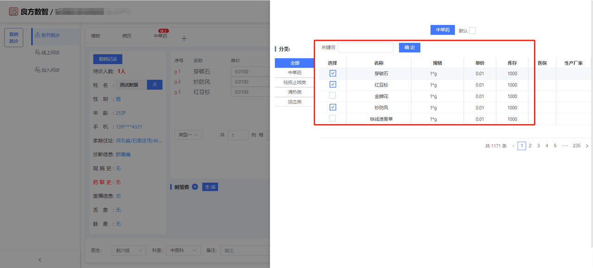
Task: Open the 加入问诊 menu item
Action: (x=50, y=70)
